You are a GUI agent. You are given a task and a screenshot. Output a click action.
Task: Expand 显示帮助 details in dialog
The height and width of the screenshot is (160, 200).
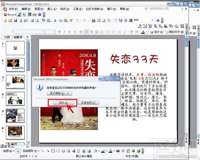coord(59,93)
